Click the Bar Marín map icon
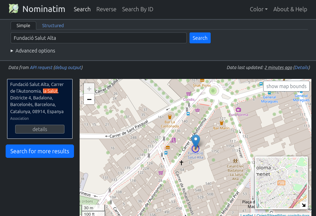This screenshot has height=216, width=316. tap(221, 123)
